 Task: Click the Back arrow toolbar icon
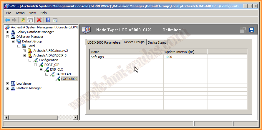pos(7,20)
